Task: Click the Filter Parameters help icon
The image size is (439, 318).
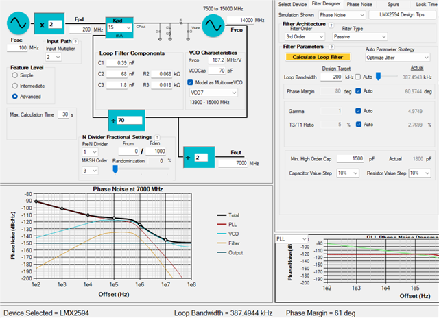Action: 332,47
